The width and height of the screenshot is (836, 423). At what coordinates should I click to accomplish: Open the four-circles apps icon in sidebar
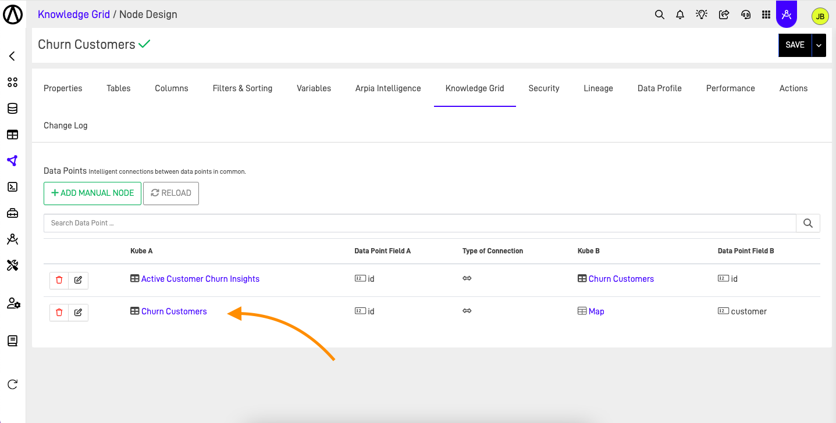[x=12, y=83]
